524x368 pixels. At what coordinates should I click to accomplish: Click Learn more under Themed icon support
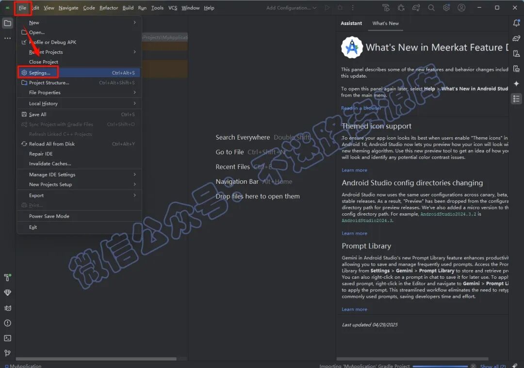click(x=354, y=170)
